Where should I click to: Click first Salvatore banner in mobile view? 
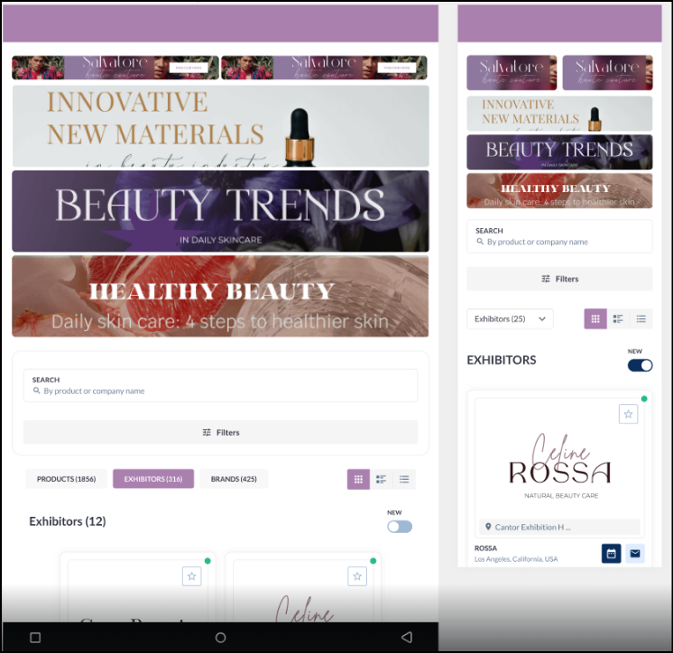pos(512,72)
